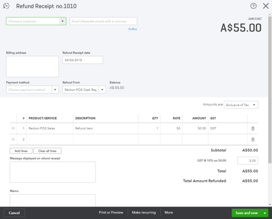Click the Billing address text box
Viewport: 272px width, 219px height.
click(32, 67)
